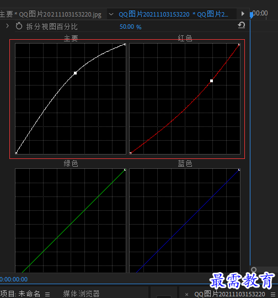278x298 pixels.
Task: Click the 00:00 time ruler label
Action: pyautogui.click(x=260, y=13)
